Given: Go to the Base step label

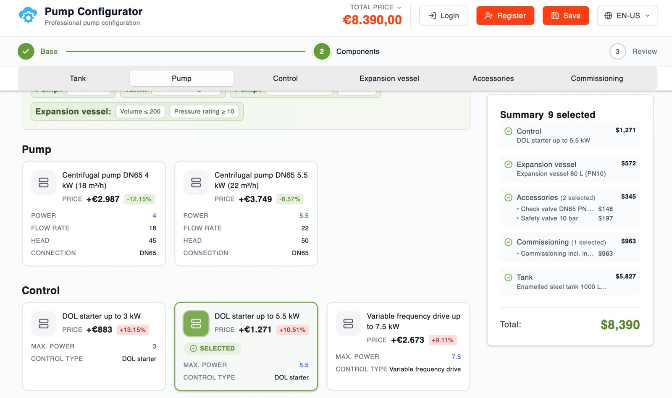Looking at the screenshot, I should 49,51.
